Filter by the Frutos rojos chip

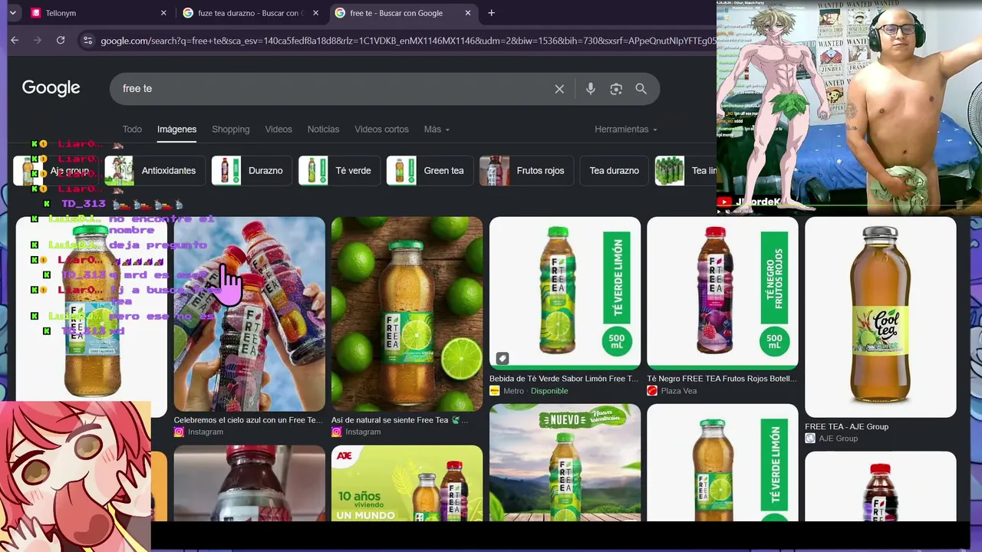(526, 171)
